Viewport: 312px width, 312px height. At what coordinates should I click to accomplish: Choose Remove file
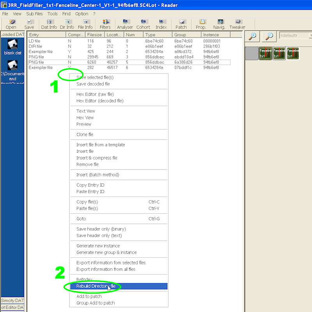pos(119,164)
